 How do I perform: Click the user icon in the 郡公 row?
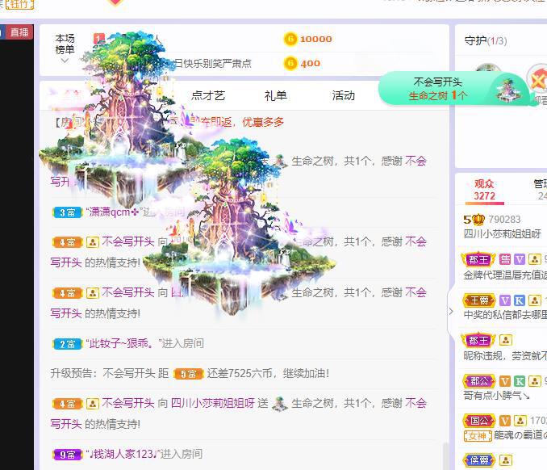pos(534,381)
